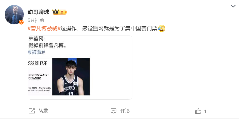Viewport: 239px width, 119px height.
Task: Click the 6分钟前 timestamp
Action: click(36, 20)
